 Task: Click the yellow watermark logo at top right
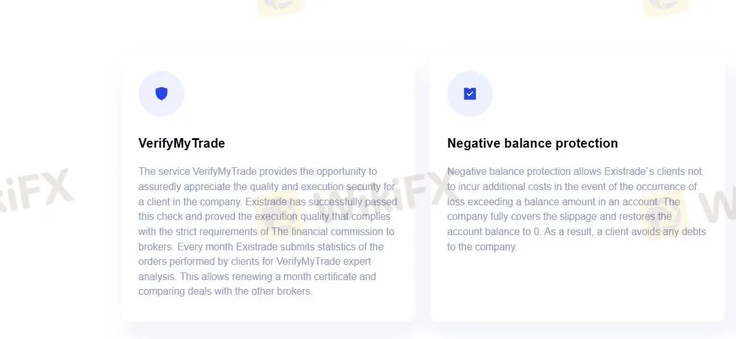pyautogui.click(x=665, y=6)
